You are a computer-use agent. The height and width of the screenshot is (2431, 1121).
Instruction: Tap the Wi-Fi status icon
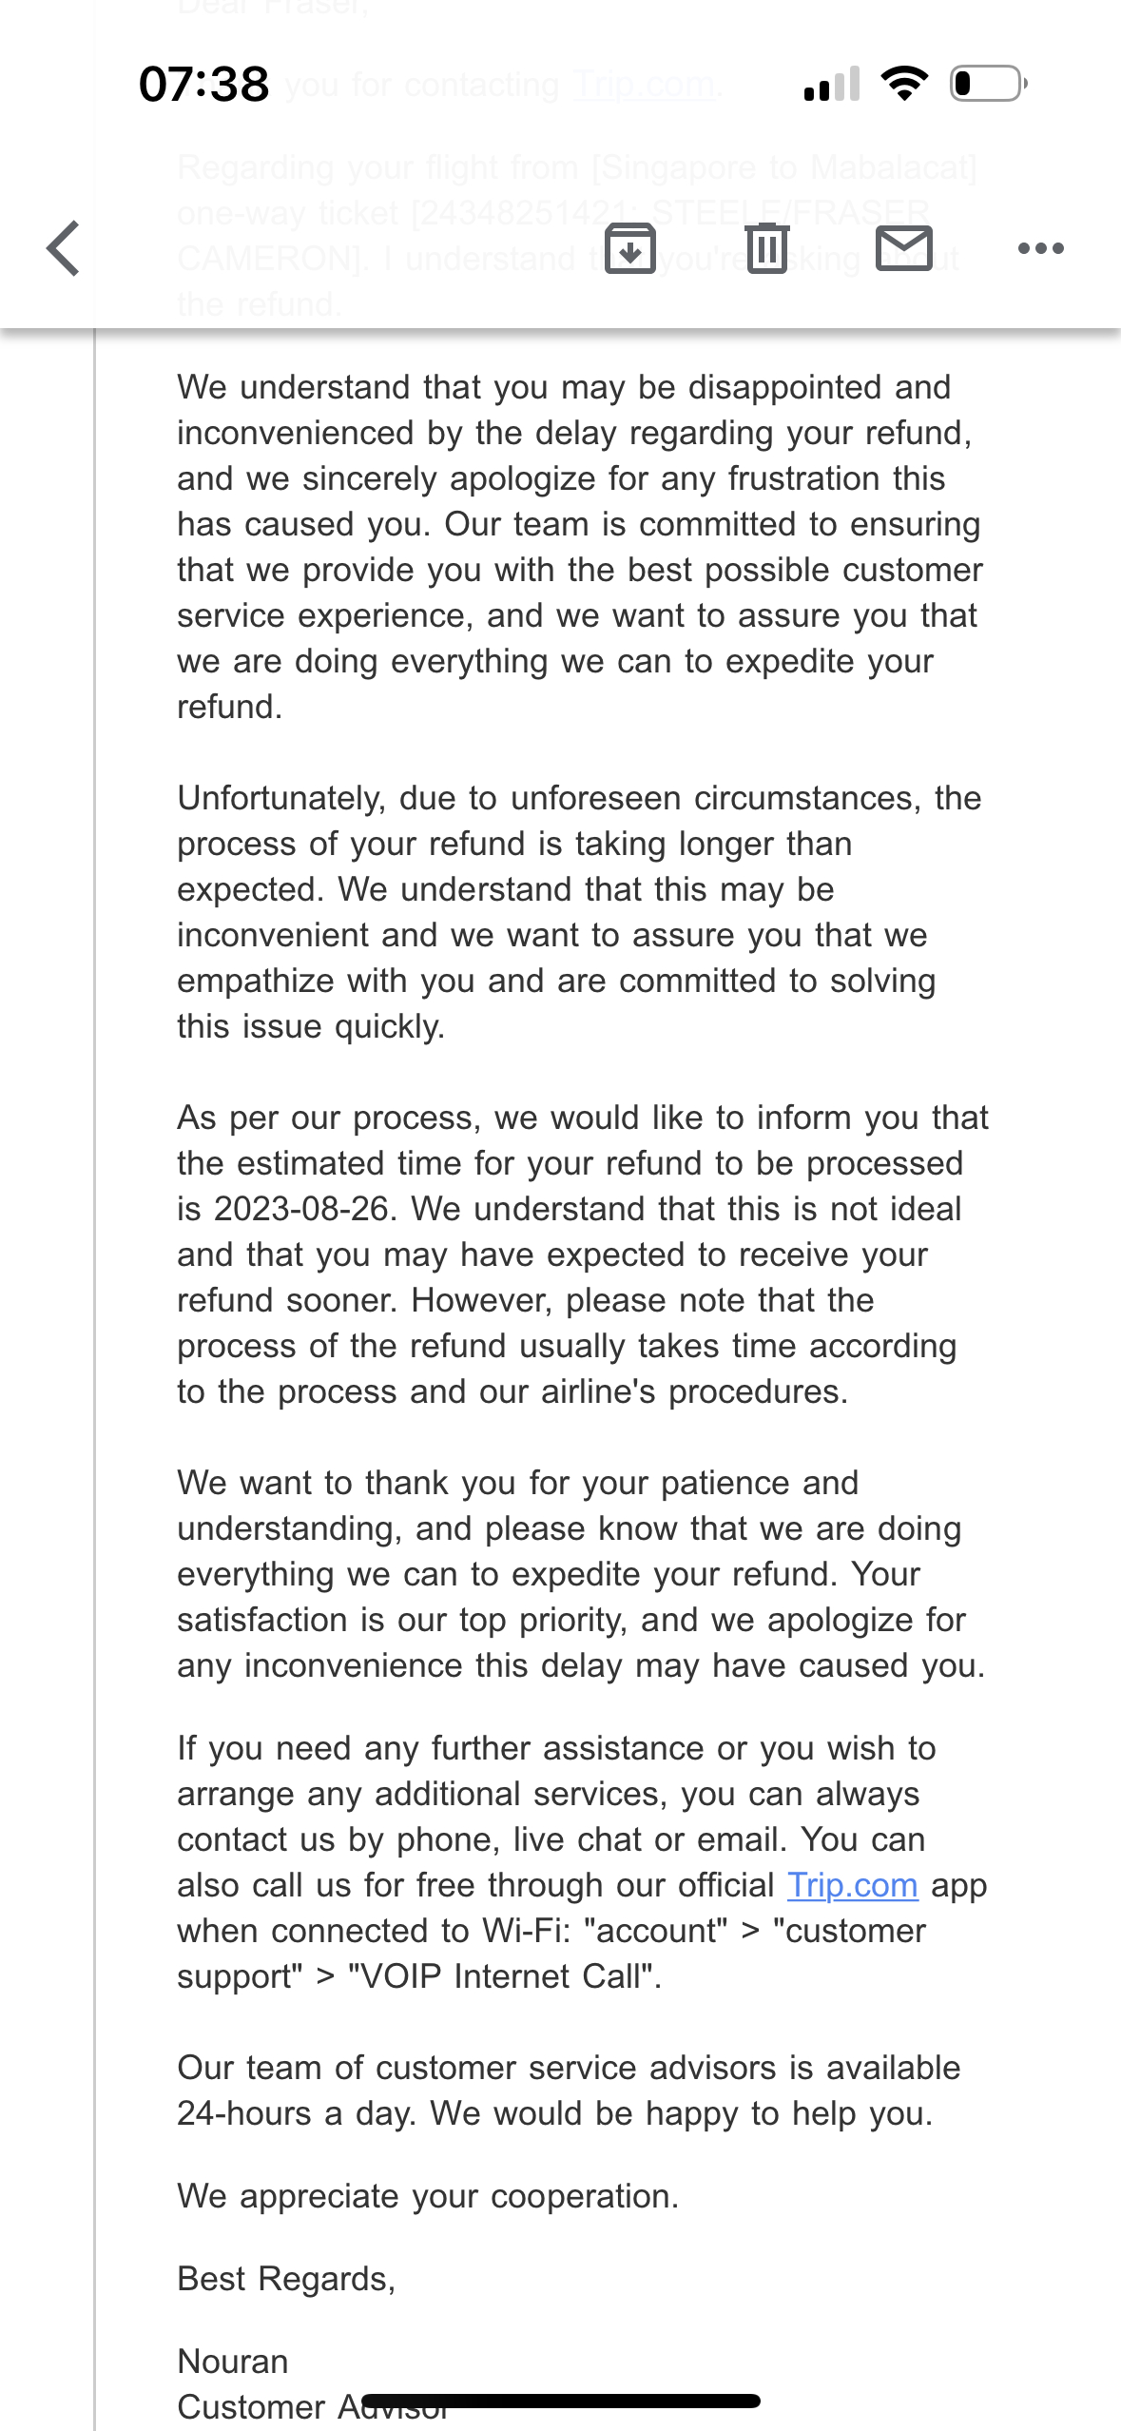click(x=904, y=84)
